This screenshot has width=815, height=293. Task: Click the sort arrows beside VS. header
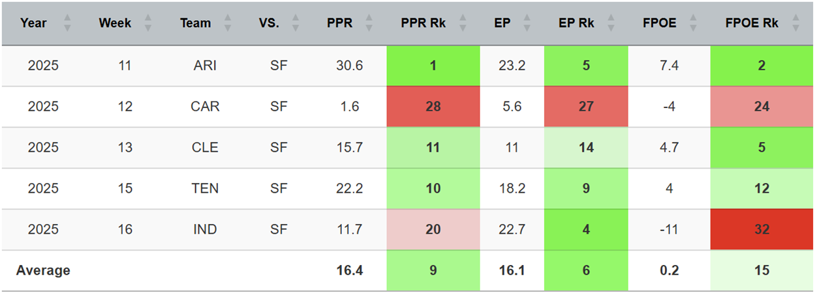click(x=295, y=23)
